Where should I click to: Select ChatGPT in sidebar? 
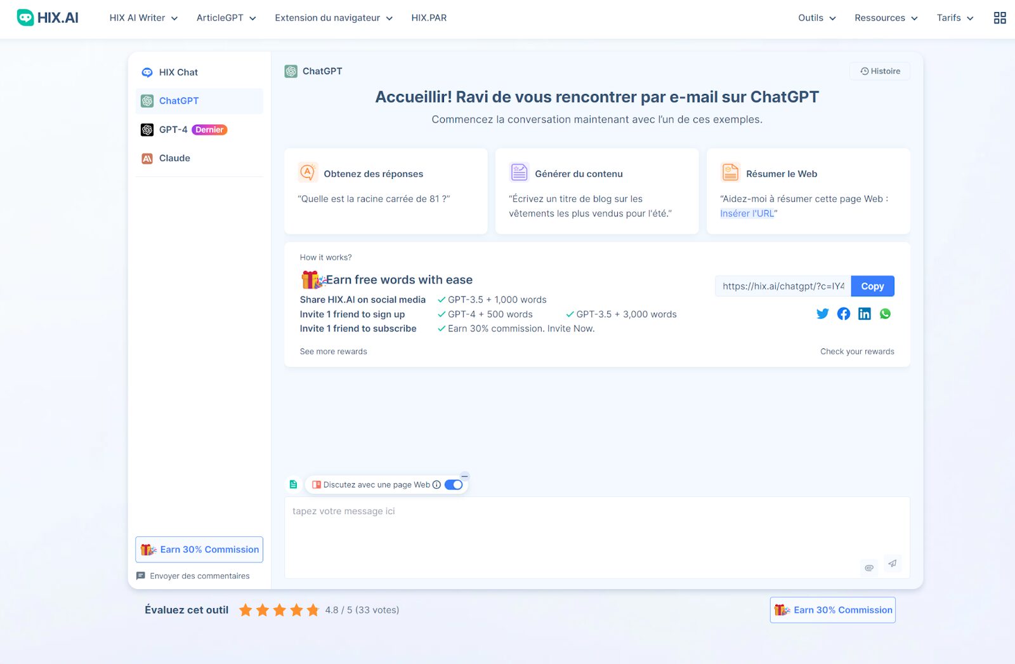(x=199, y=101)
